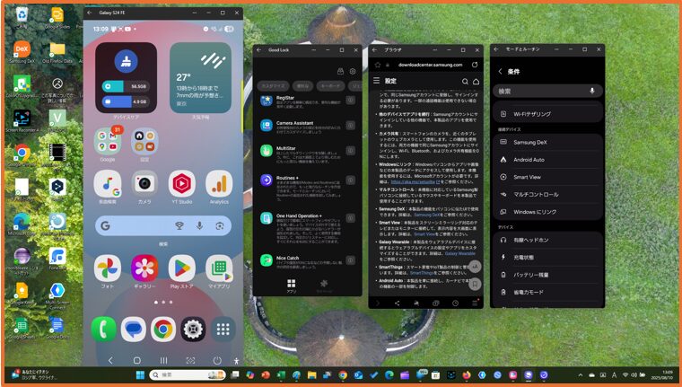This screenshot has height=387, width=682.
Task: Click mic icon in Modes and Routines search field
Action: (591, 91)
